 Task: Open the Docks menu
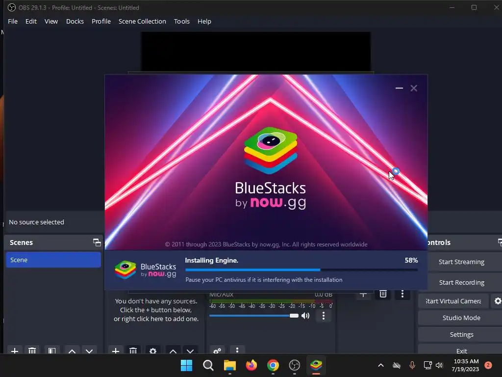[75, 21]
